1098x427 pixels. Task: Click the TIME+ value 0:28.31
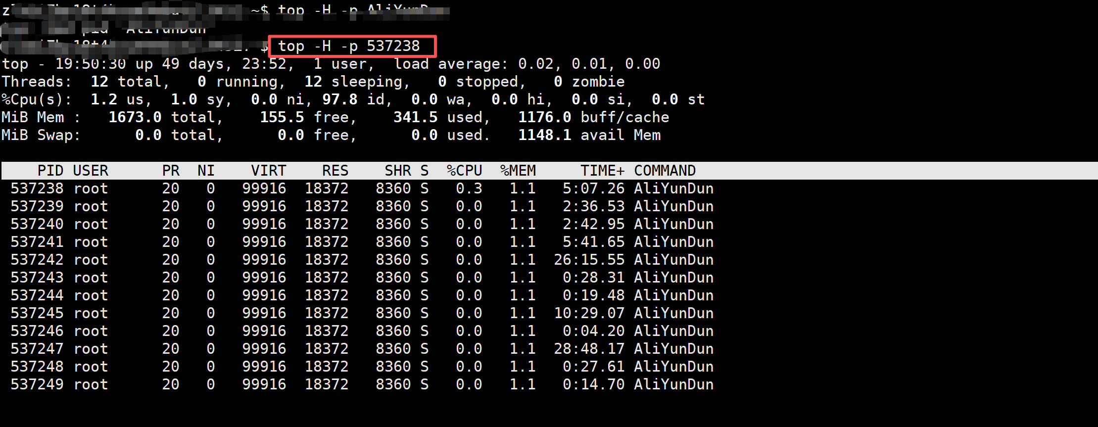click(593, 278)
